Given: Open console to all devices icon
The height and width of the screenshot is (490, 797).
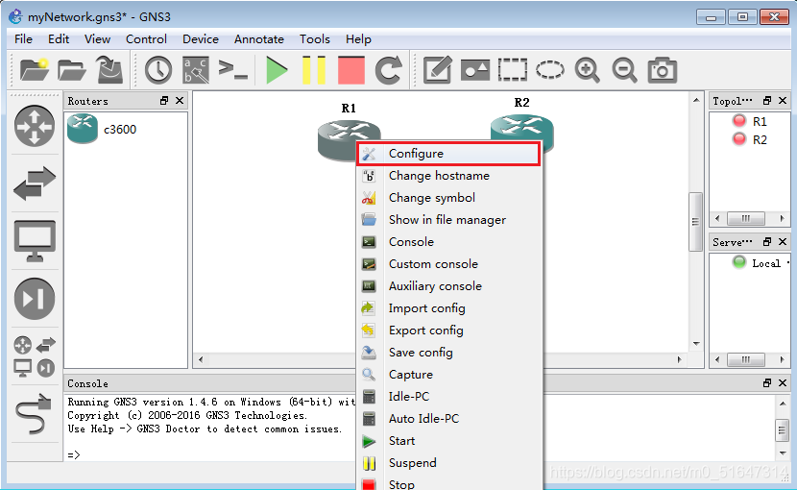Looking at the screenshot, I should (x=232, y=69).
